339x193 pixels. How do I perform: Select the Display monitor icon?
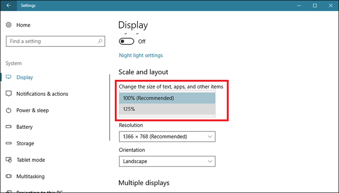point(9,78)
